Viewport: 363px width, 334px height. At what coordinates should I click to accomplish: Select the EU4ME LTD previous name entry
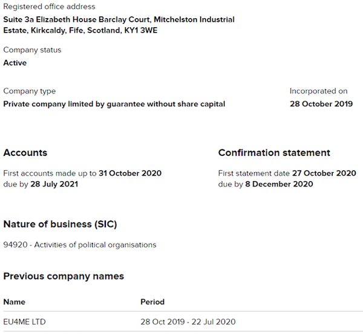pos(24,322)
